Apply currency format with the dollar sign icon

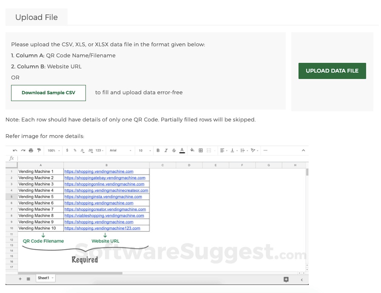67,150
